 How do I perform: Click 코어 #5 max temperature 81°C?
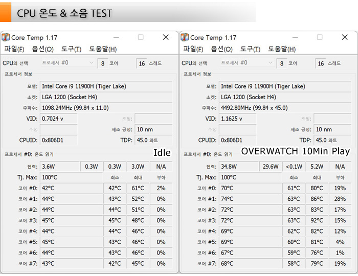click(x=317, y=242)
